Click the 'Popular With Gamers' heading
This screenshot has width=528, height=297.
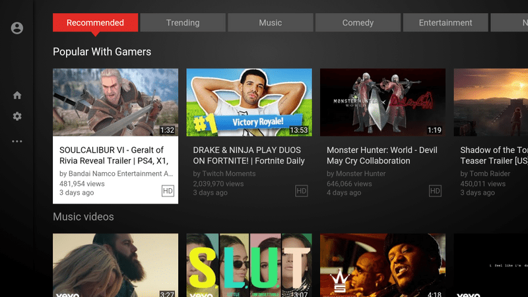102,52
